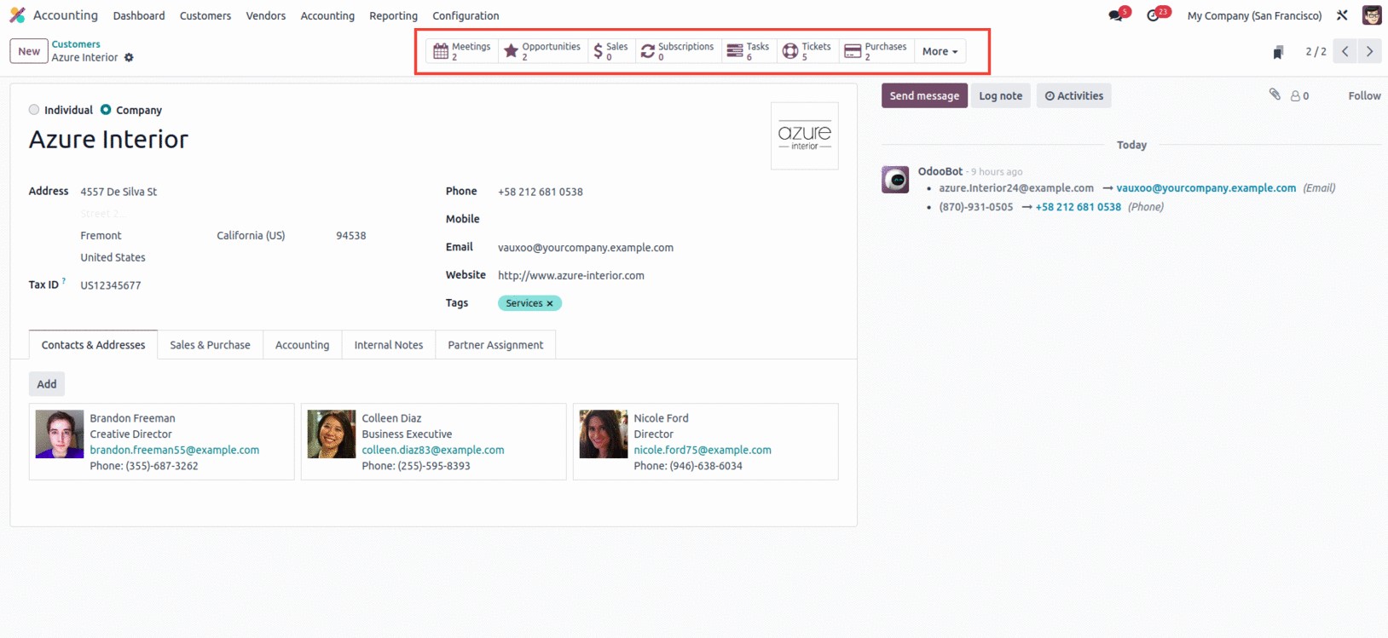This screenshot has height=638, width=1388.
Task: Click vauxoo@yourcompany.example.com link in chatter
Action: [1206, 188]
